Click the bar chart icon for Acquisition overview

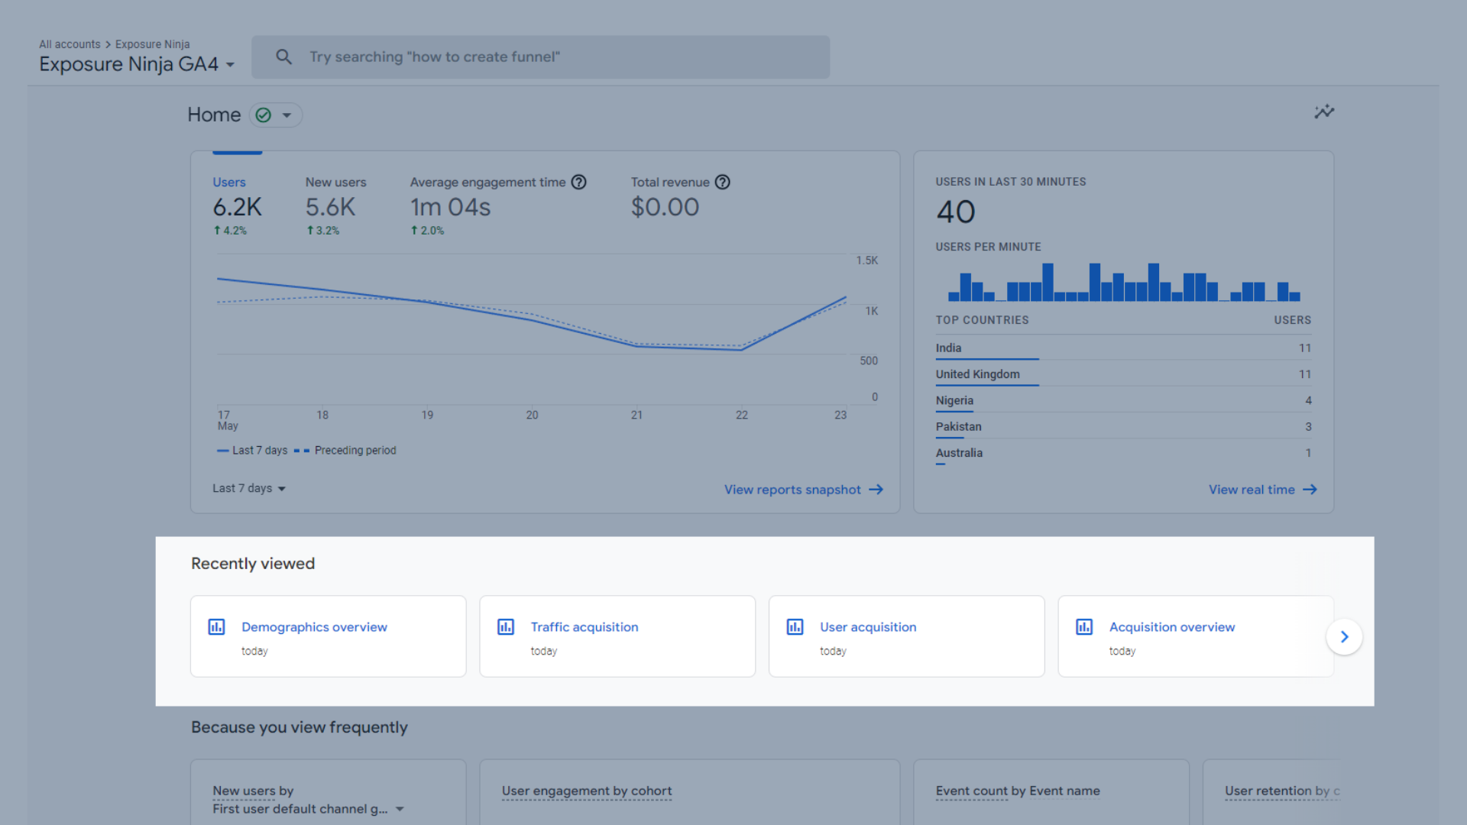(1084, 626)
